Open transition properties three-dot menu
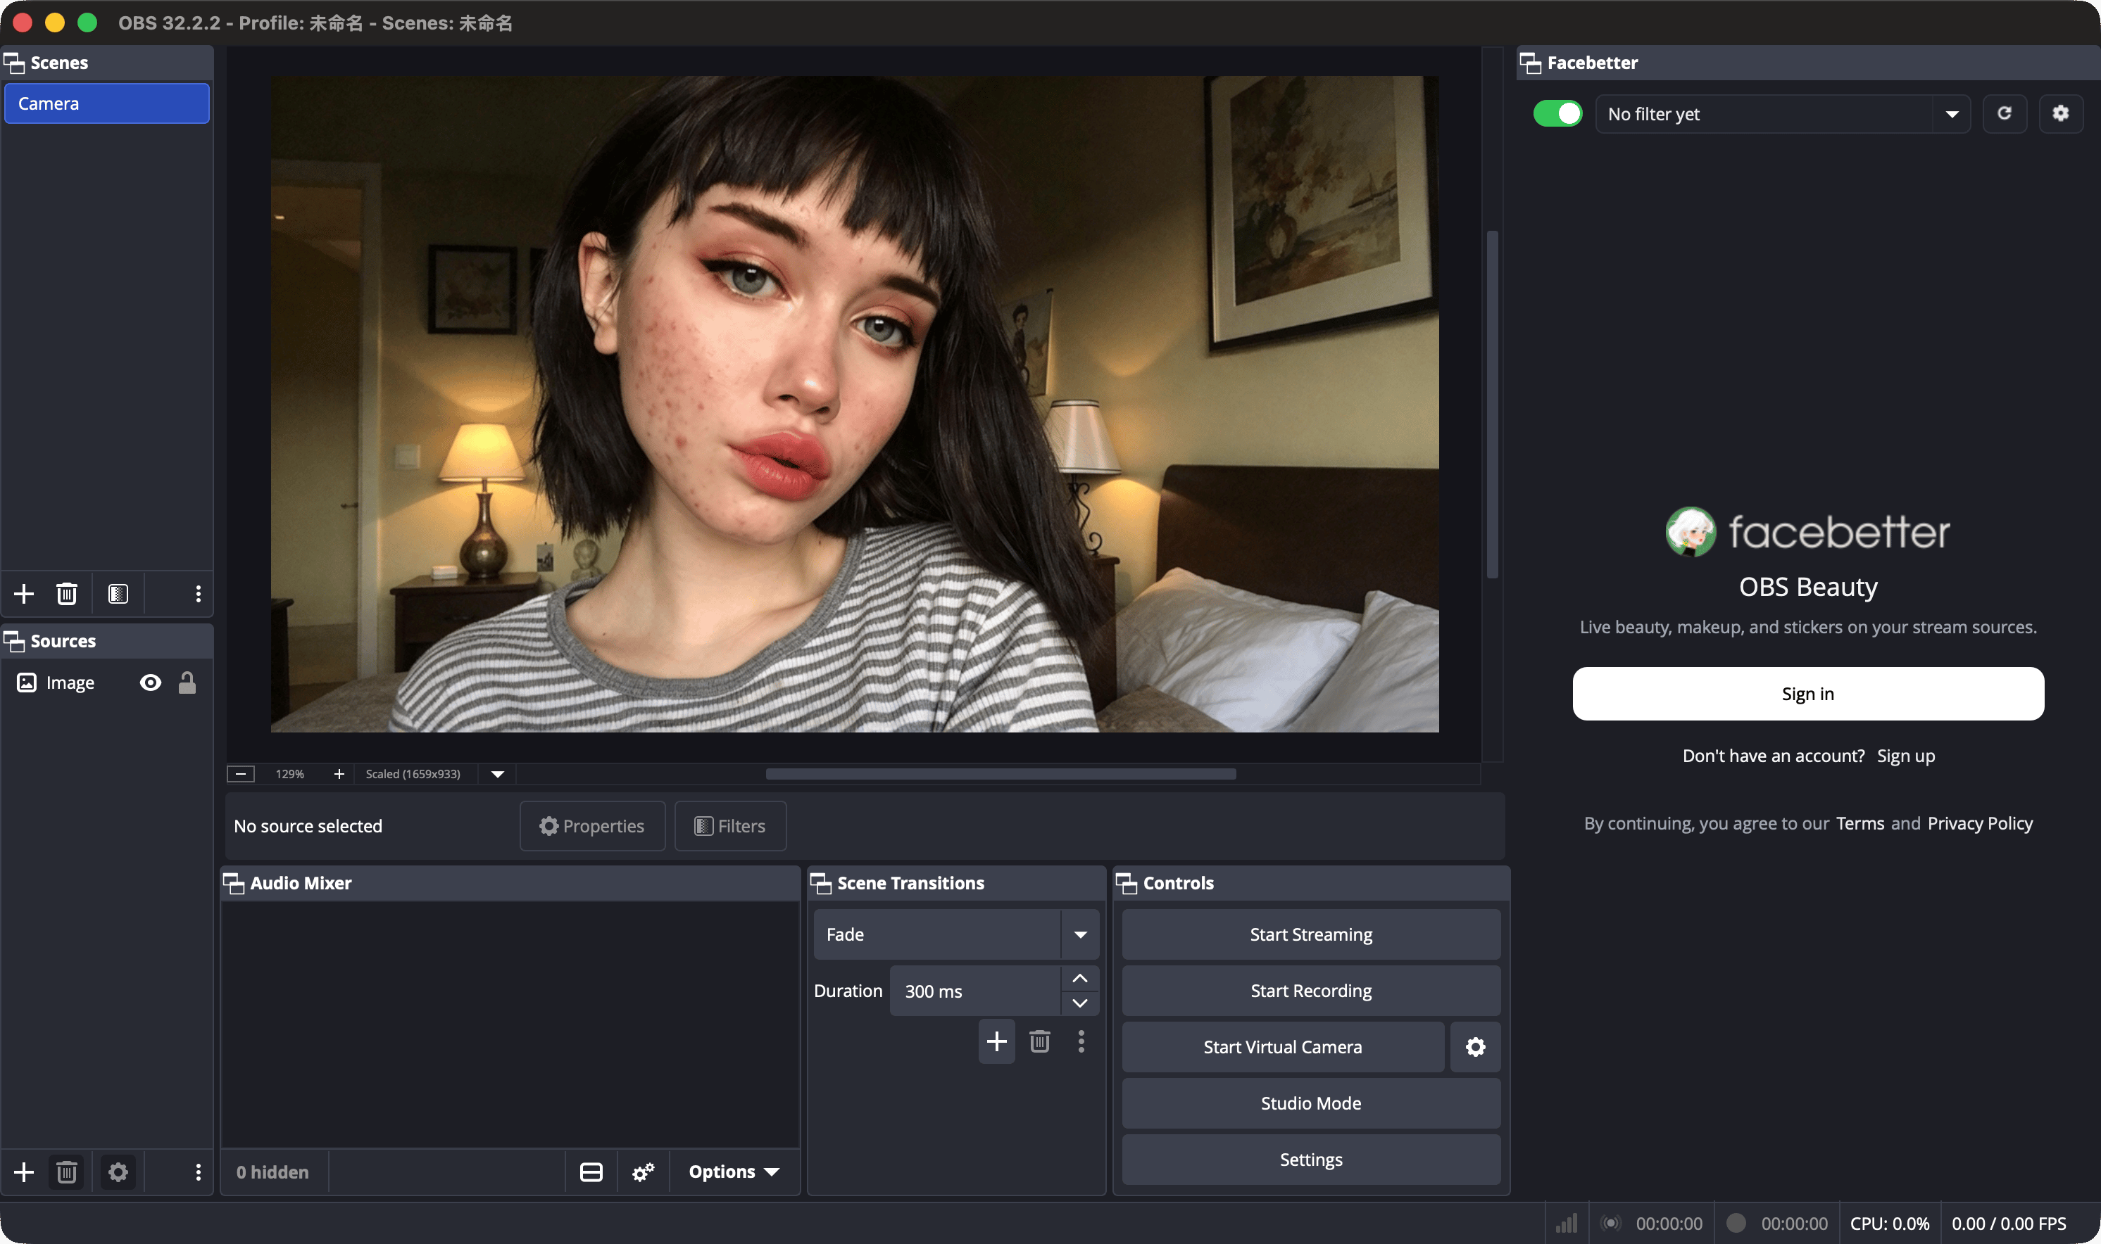The height and width of the screenshot is (1244, 2101). 1081,1041
